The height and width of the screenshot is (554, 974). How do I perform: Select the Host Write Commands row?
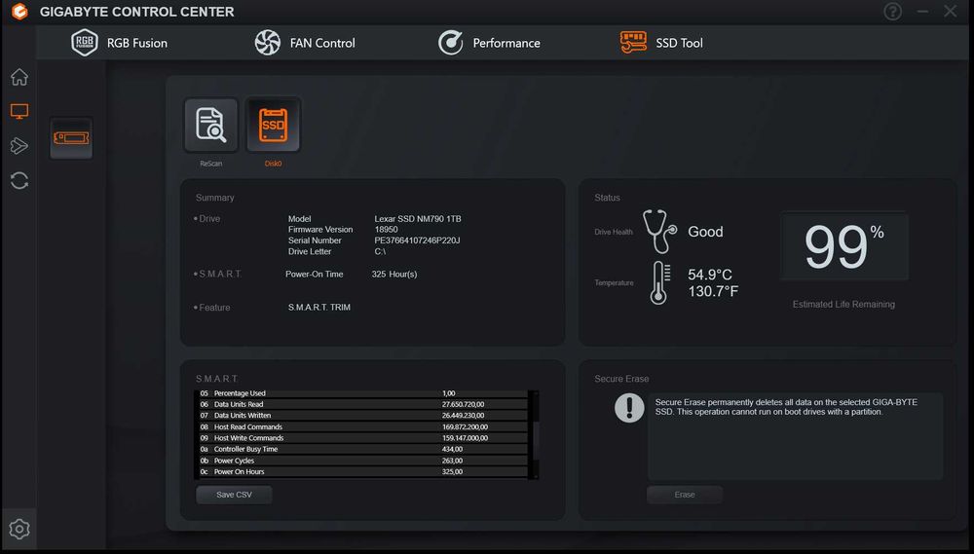361,438
